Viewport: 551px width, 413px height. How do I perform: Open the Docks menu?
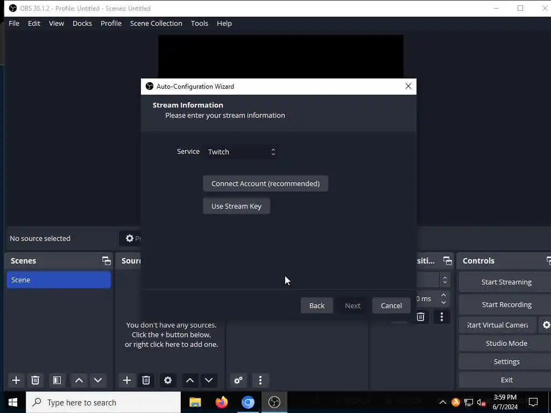tap(82, 23)
